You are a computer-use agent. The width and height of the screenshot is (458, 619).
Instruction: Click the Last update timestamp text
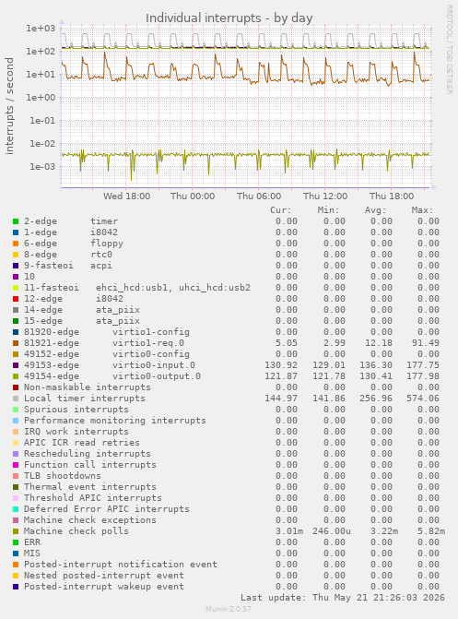(x=343, y=598)
